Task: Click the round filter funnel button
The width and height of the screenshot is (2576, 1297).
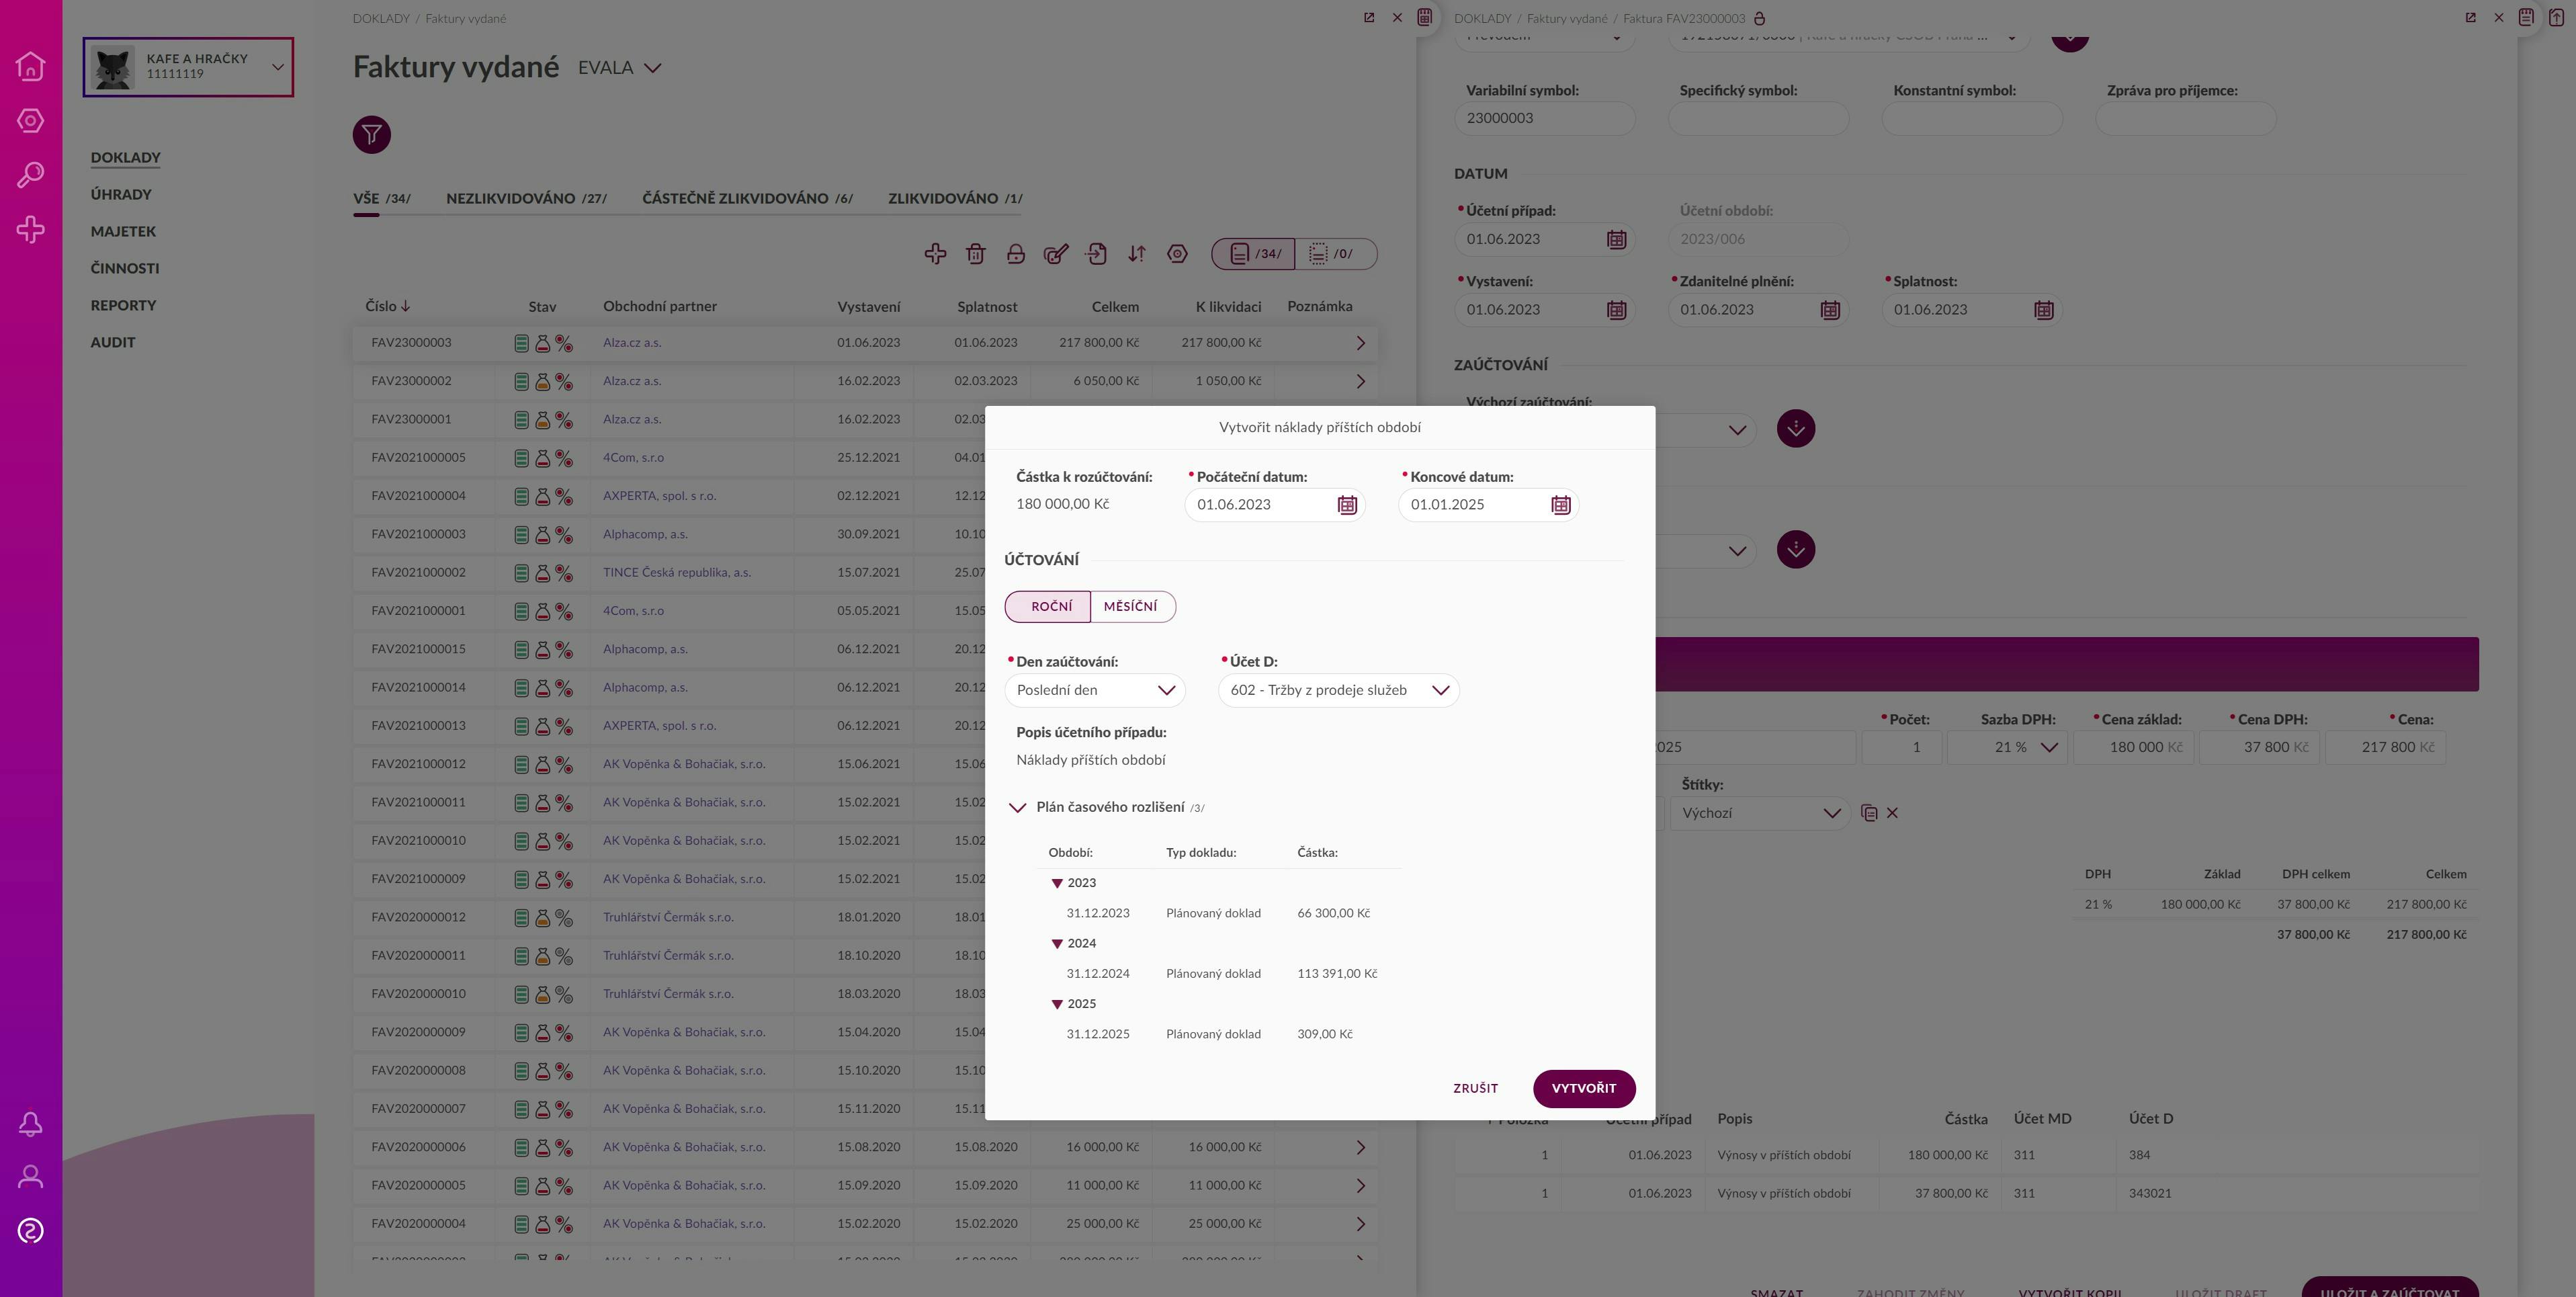Action: (x=371, y=135)
